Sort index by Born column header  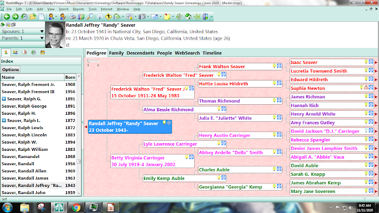(70, 78)
